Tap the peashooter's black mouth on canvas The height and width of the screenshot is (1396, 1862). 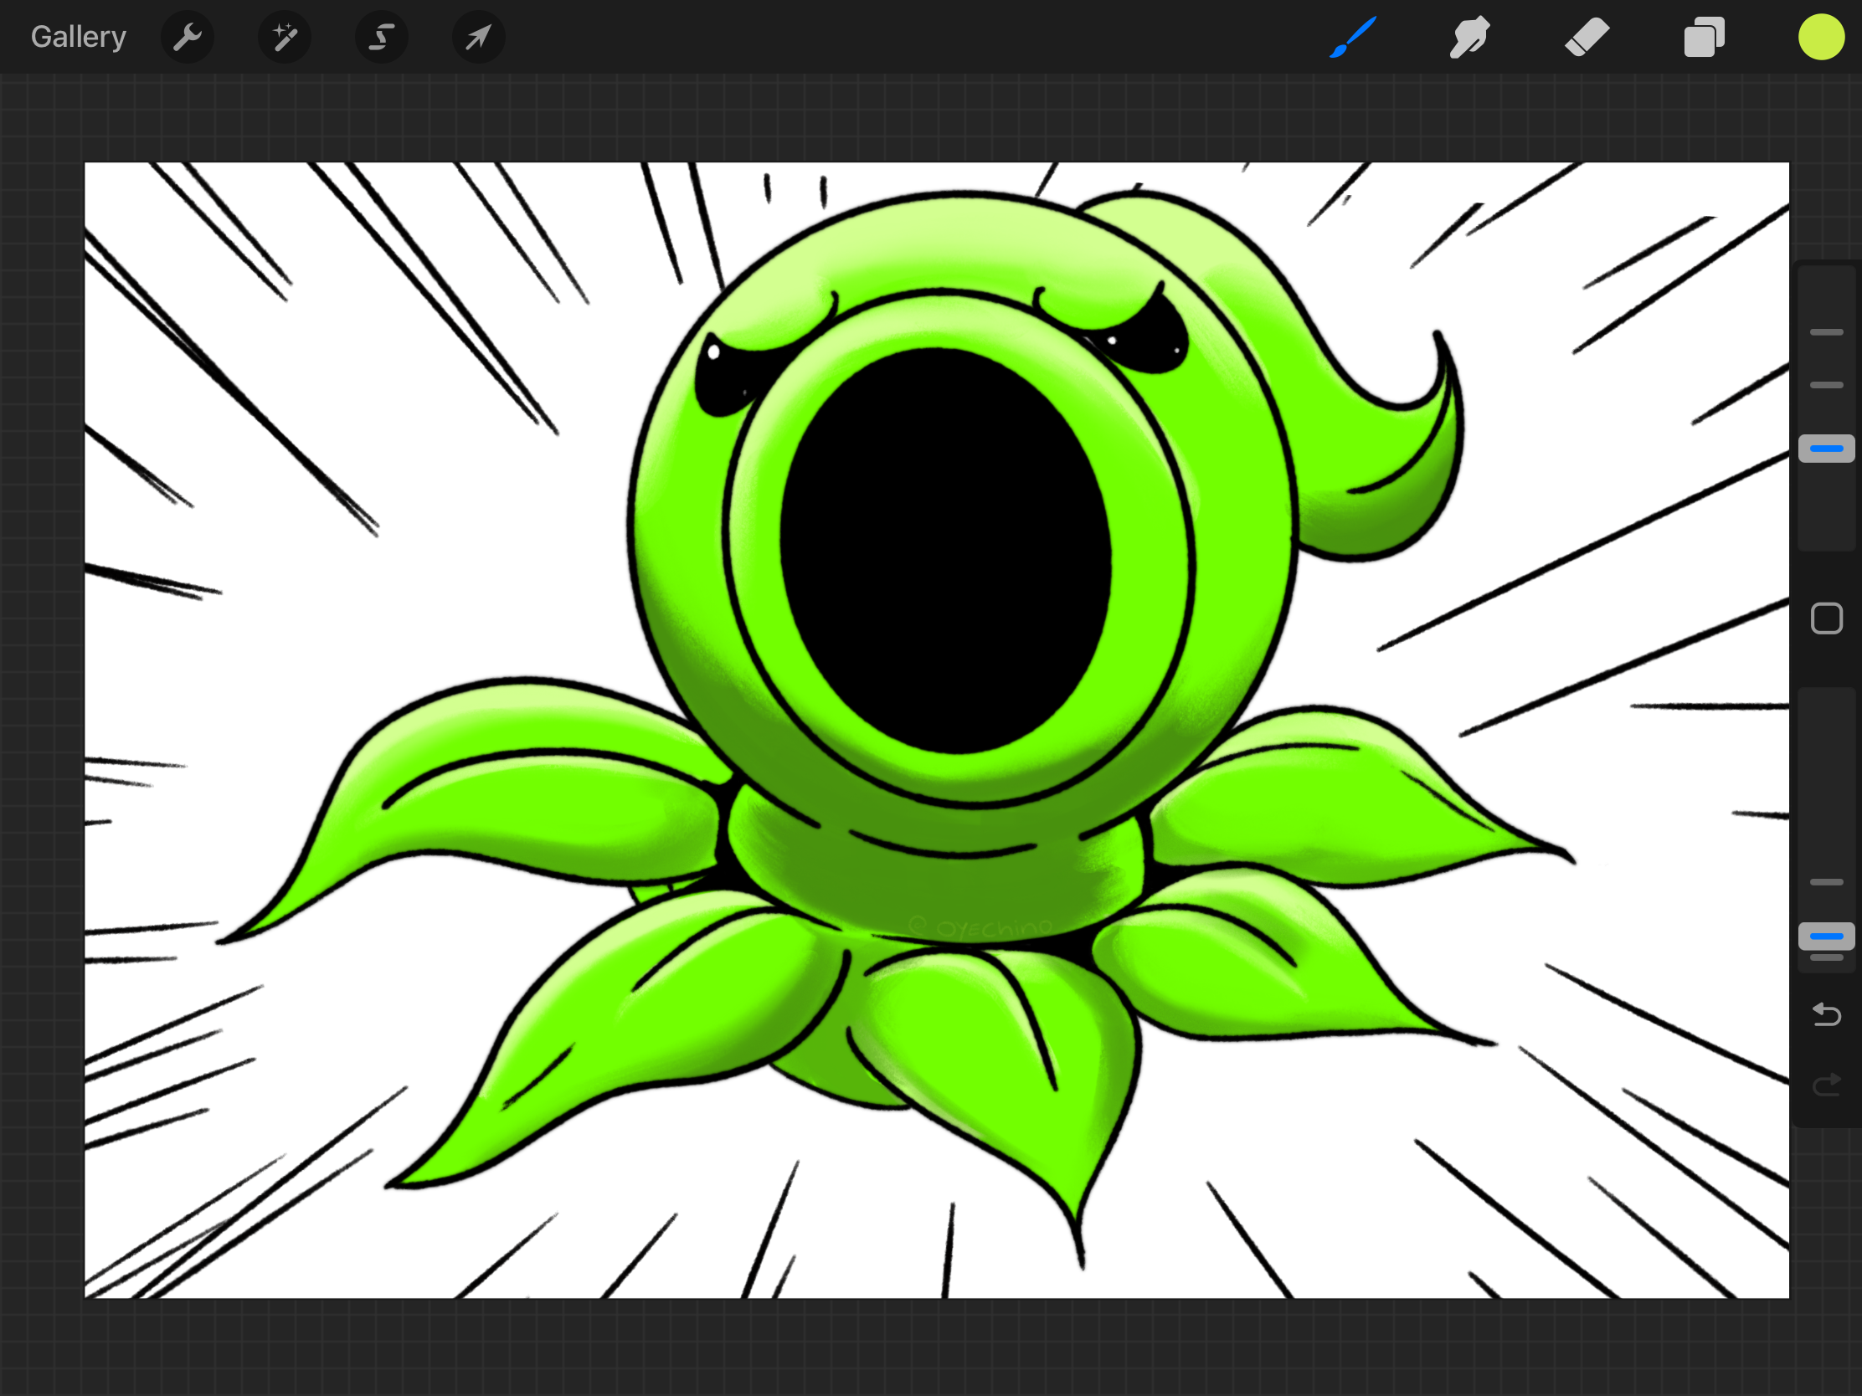coord(945,552)
